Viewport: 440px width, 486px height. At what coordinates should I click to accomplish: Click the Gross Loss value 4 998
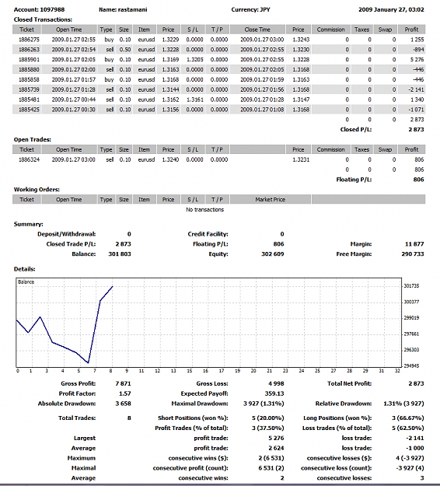[276, 383]
